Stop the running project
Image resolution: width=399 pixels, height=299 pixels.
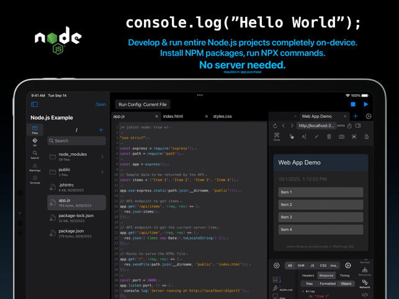tap(353, 104)
